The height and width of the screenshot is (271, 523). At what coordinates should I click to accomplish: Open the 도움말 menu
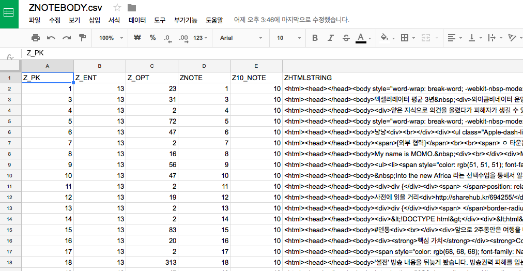[x=214, y=20]
